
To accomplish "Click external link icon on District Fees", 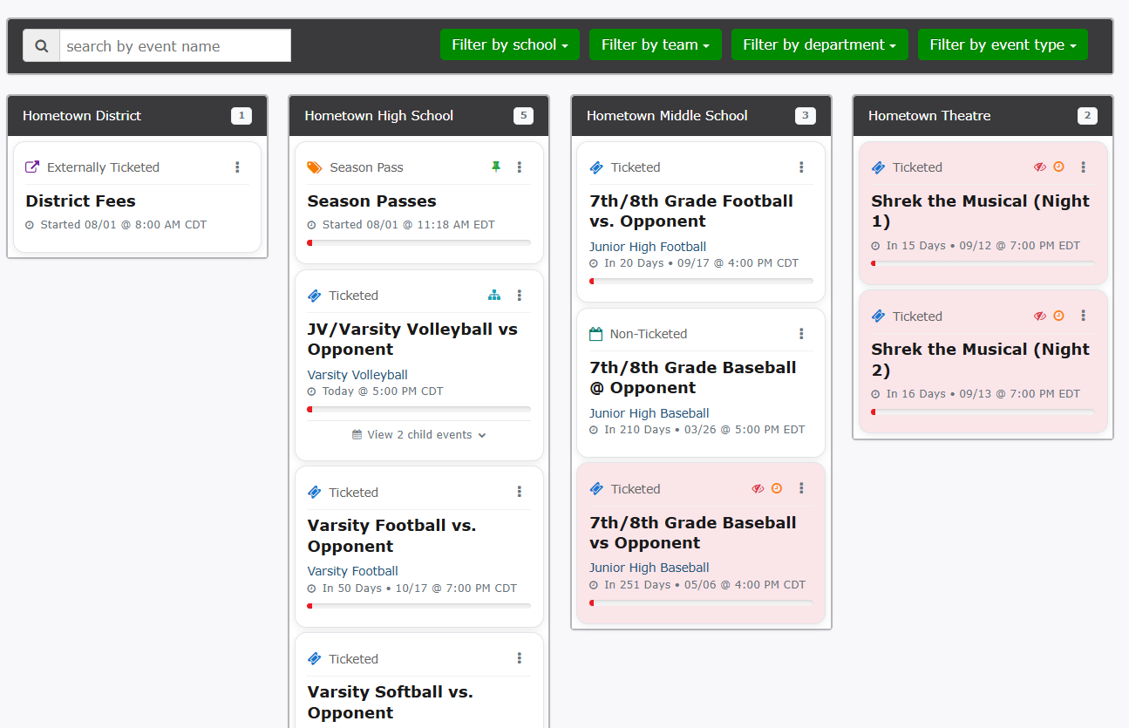I will click(32, 167).
